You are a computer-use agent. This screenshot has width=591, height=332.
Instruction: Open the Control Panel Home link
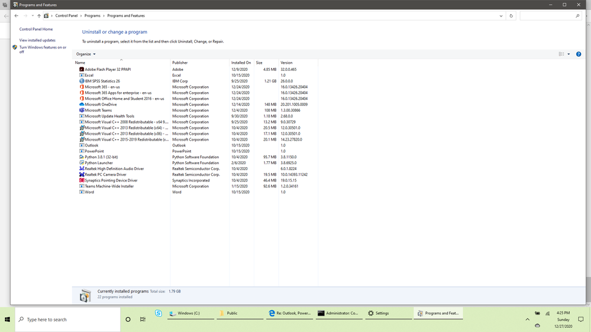pos(36,29)
